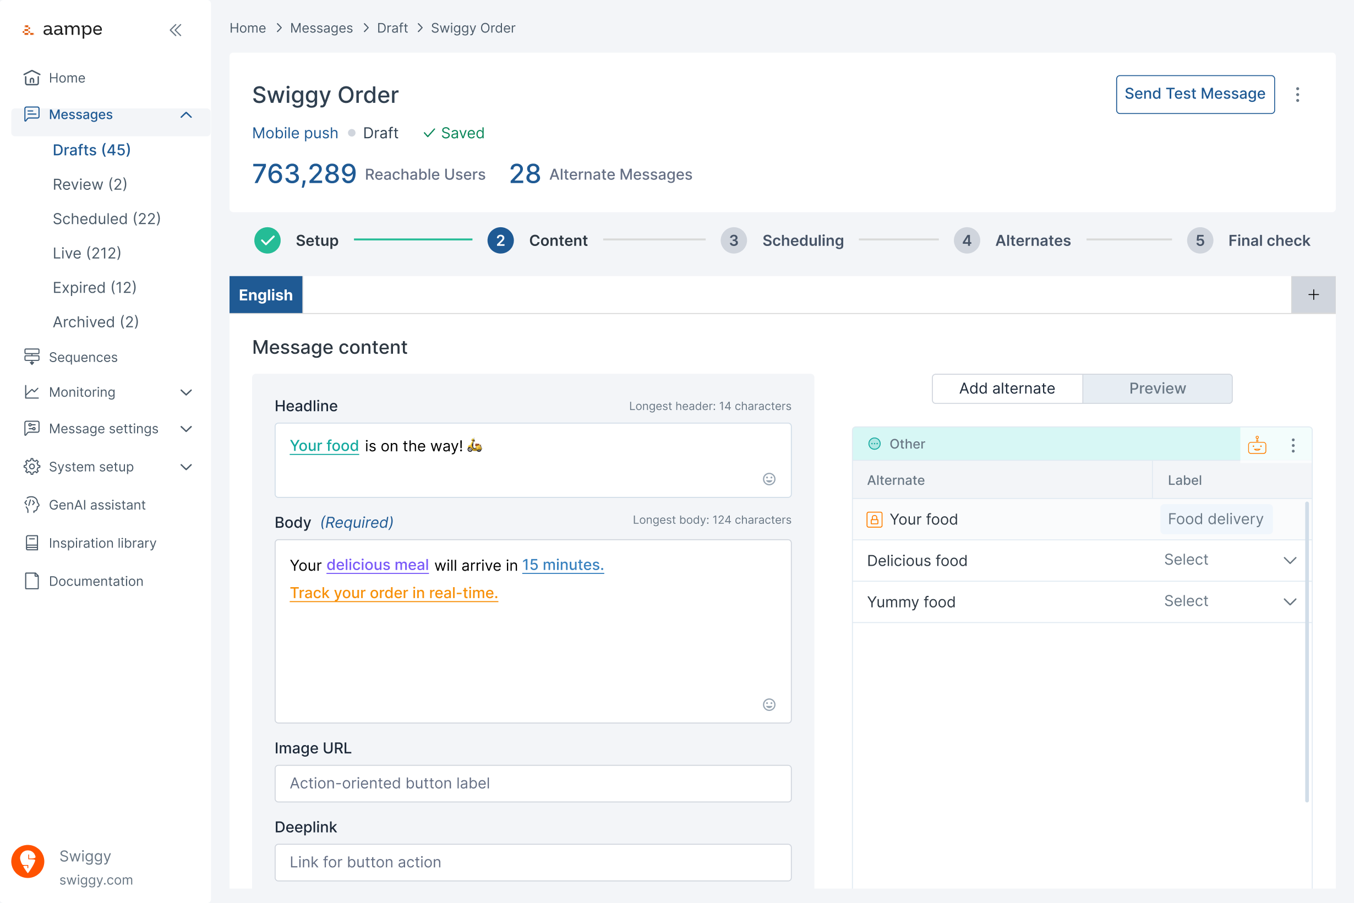
Task: Click Draft in the breadcrumb
Action: pyautogui.click(x=392, y=28)
